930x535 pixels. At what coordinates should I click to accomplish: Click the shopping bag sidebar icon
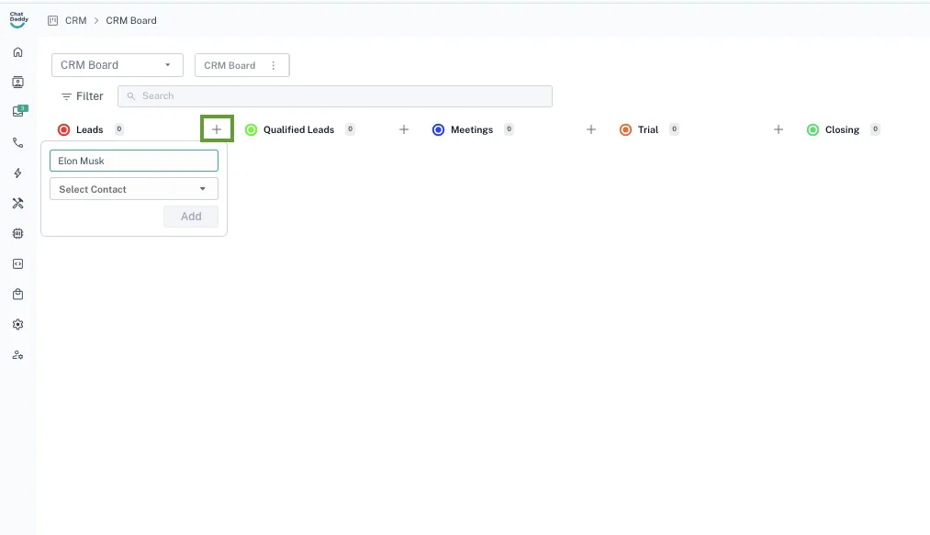pos(17,294)
